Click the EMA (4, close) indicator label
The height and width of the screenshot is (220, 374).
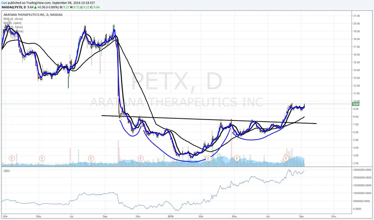pos(13,19)
